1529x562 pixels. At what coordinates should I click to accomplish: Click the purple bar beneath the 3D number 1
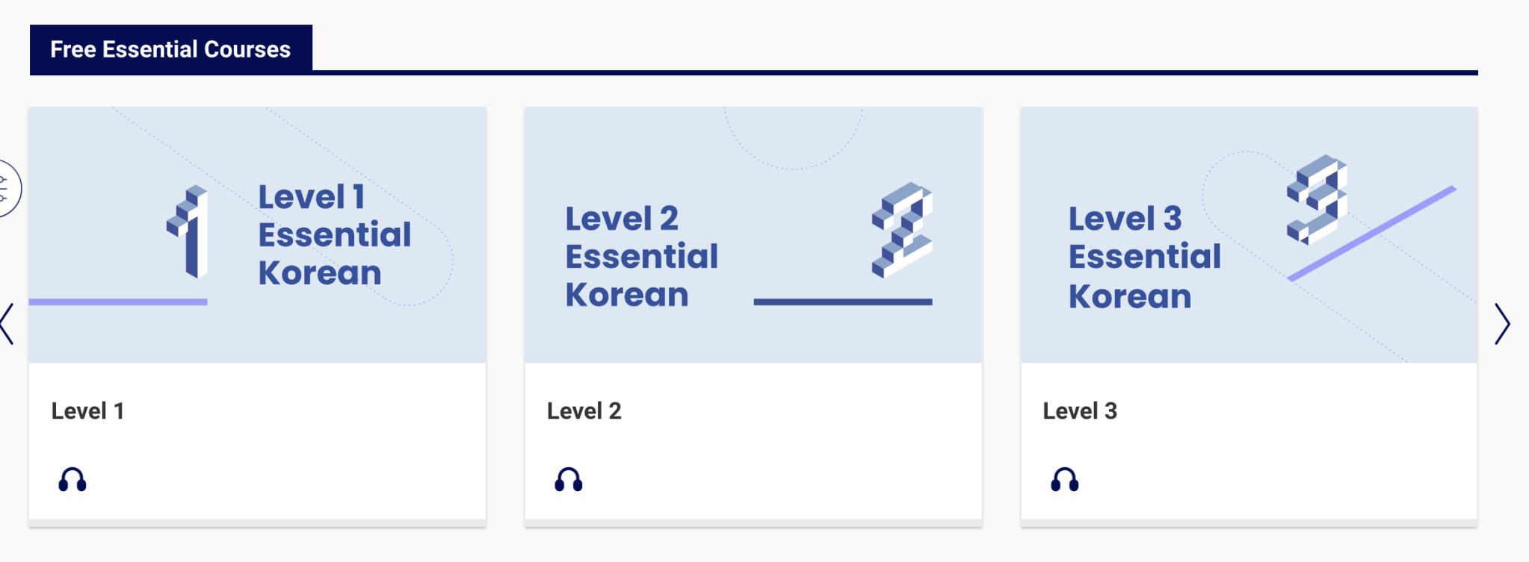(x=118, y=302)
